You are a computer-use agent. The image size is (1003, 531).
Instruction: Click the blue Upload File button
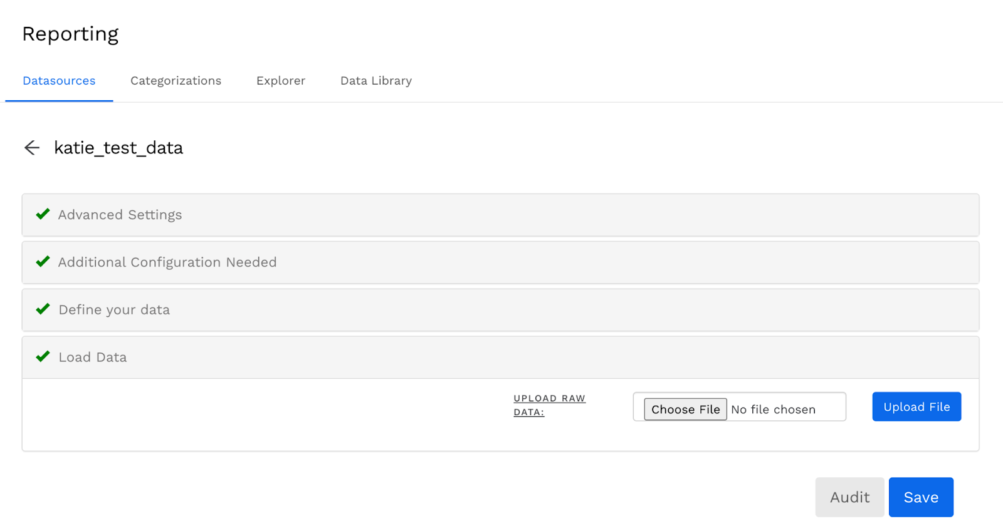click(x=916, y=407)
